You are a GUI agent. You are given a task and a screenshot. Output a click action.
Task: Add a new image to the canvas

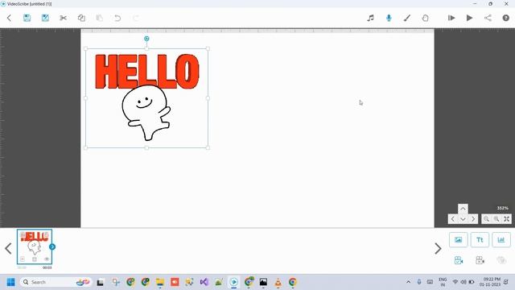point(458,240)
